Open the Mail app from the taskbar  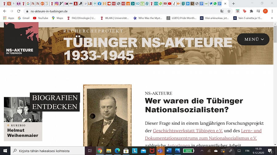click(143, 151)
